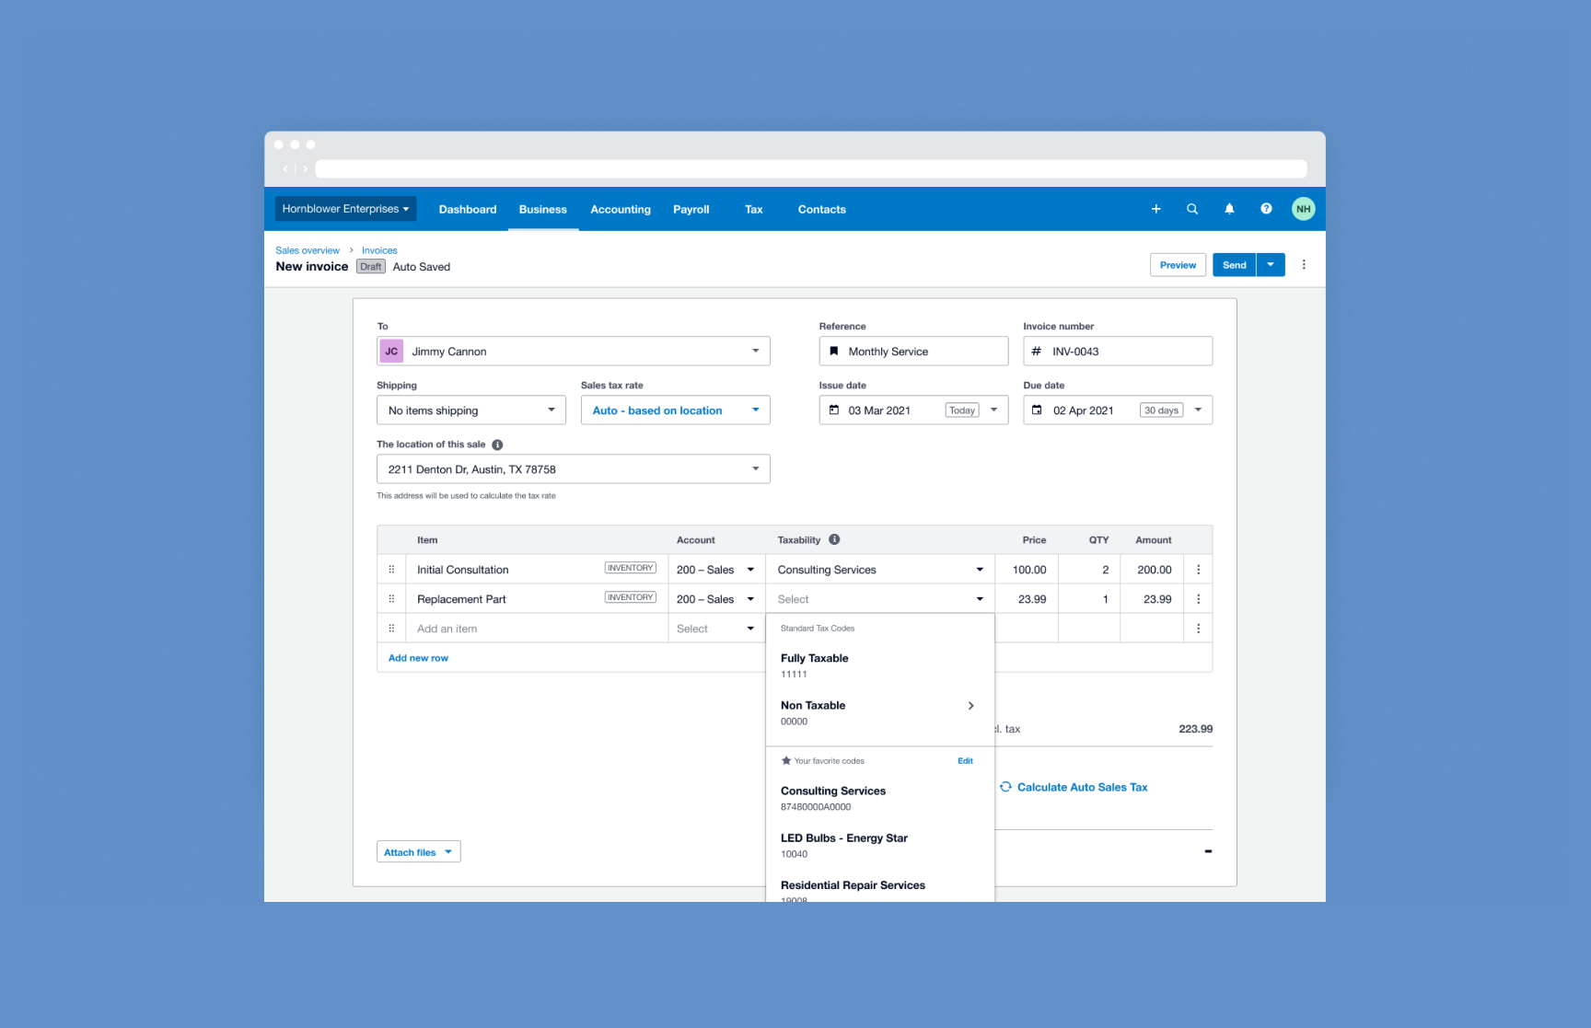Open notifications bell icon
The width and height of the screenshot is (1591, 1028).
(1229, 209)
